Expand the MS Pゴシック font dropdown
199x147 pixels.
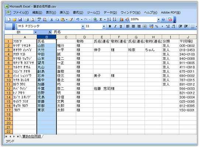pos(83,27)
